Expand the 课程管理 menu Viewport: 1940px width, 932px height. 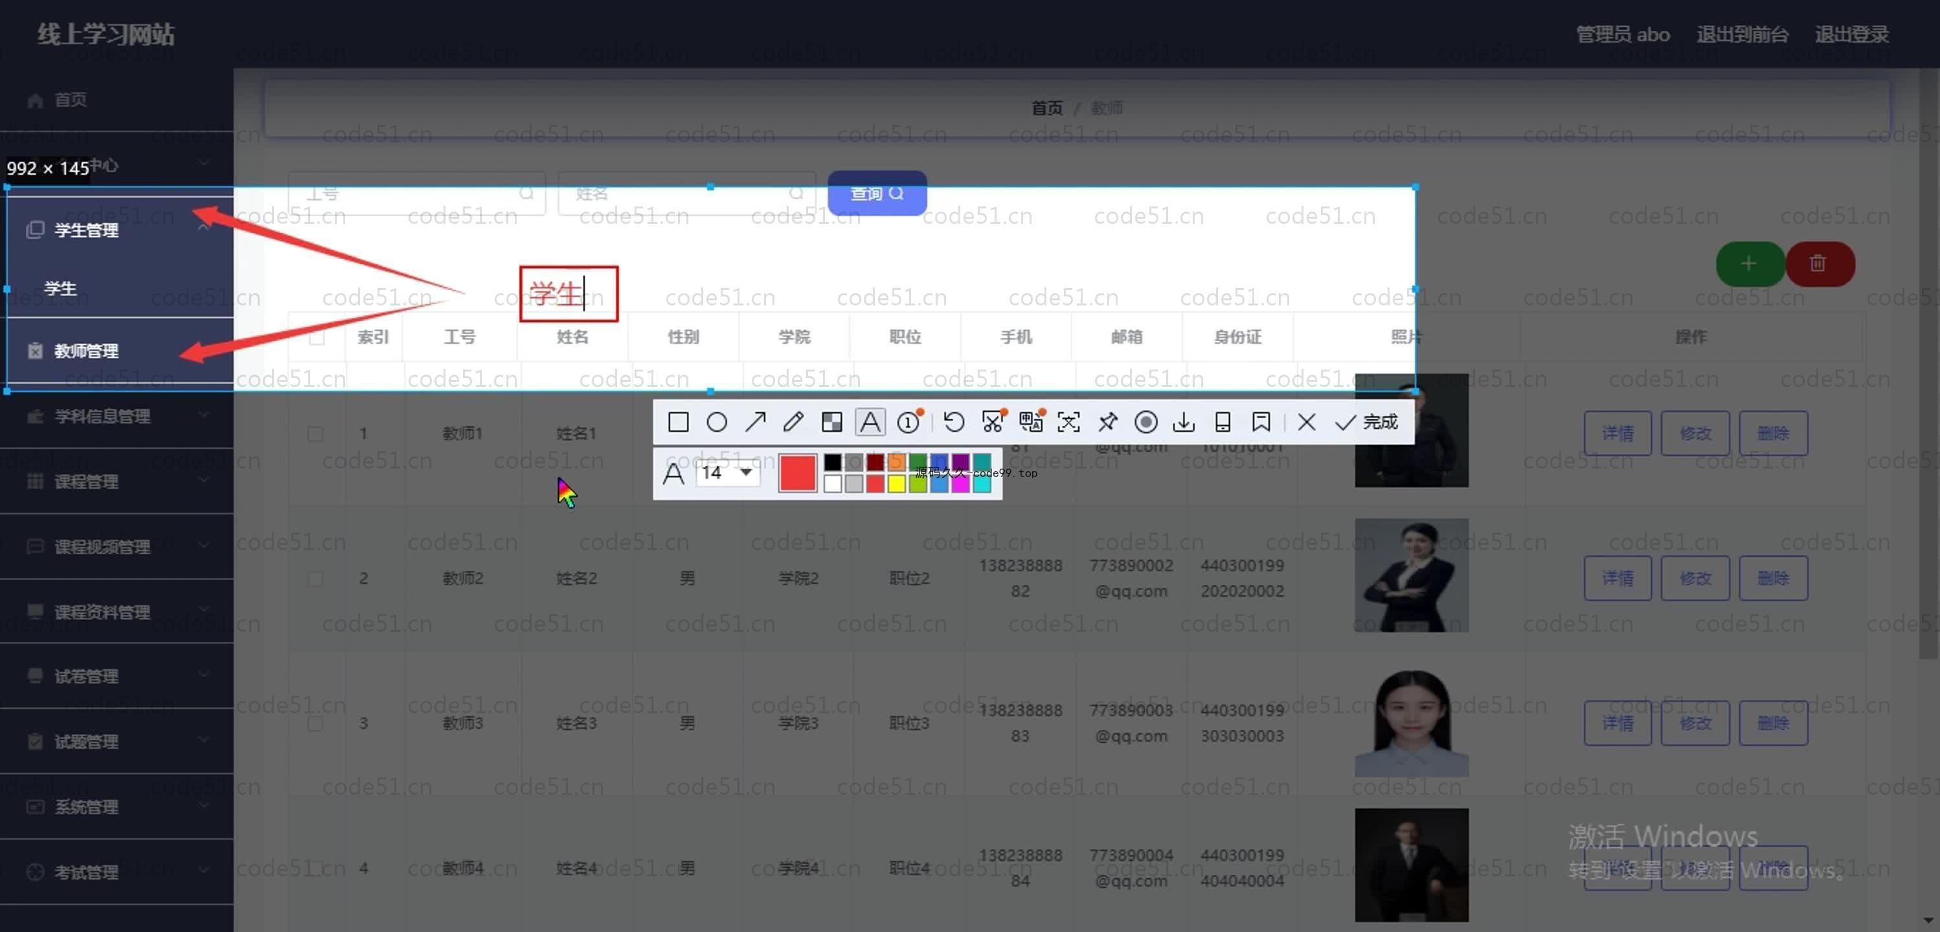(117, 482)
